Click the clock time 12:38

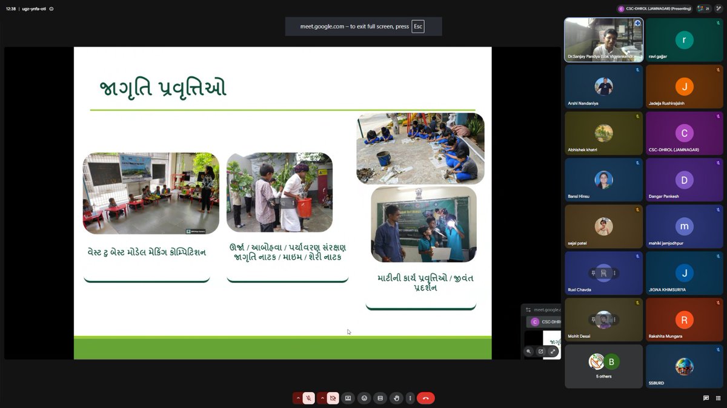pyautogui.click(x=11, y=9)
